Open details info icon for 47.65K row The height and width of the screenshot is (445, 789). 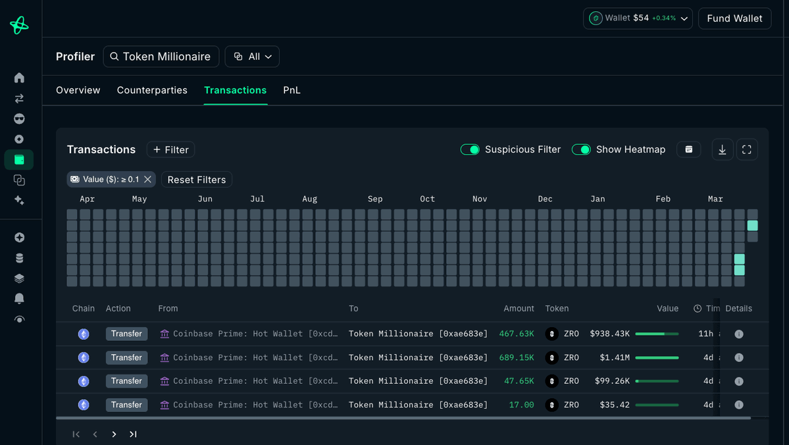[739, 381]
